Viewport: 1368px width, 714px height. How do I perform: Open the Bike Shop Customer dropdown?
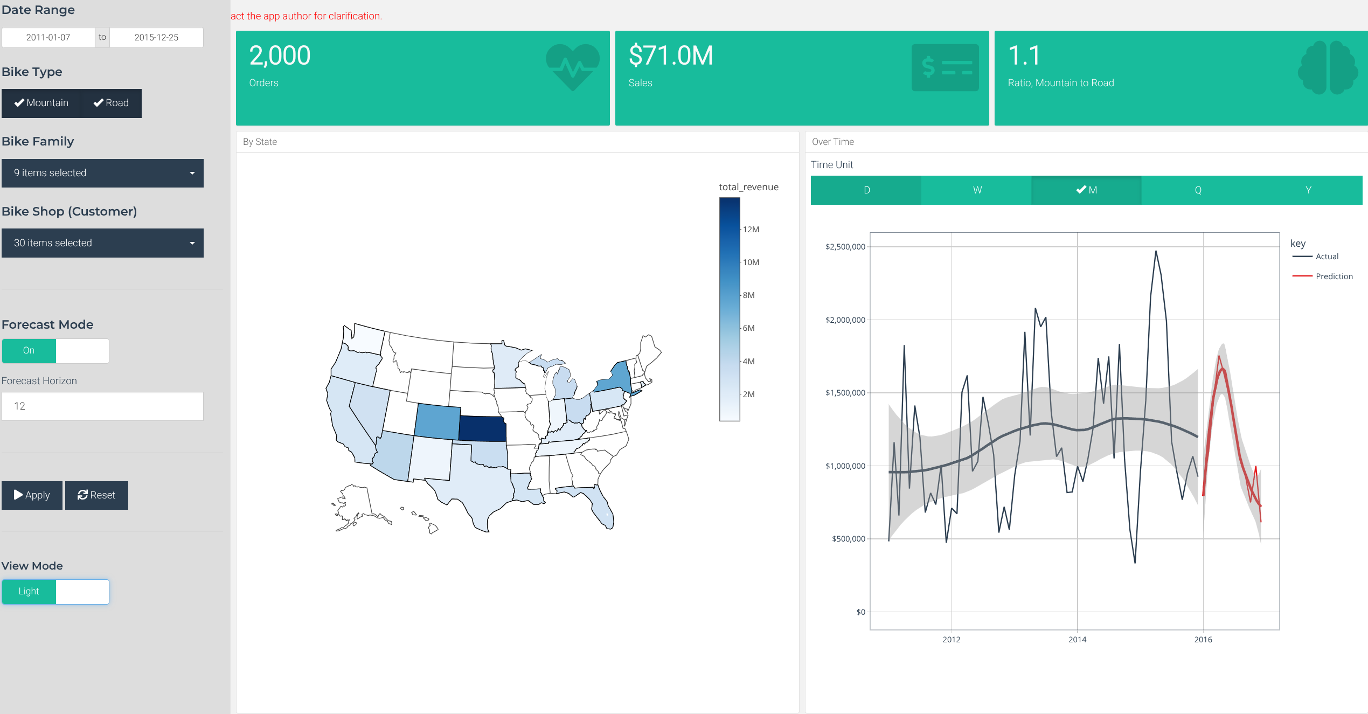[102, 242]
